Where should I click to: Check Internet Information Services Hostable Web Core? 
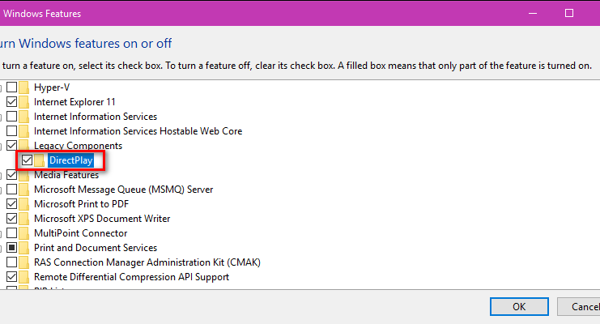point(12,131)
